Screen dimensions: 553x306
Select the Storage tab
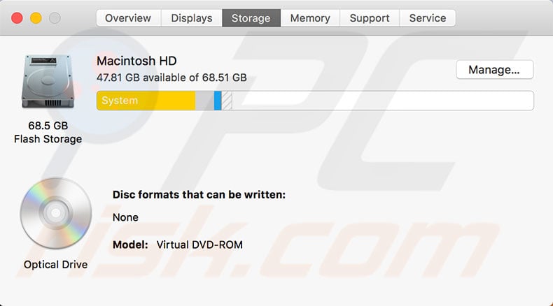tap(251, 18)
